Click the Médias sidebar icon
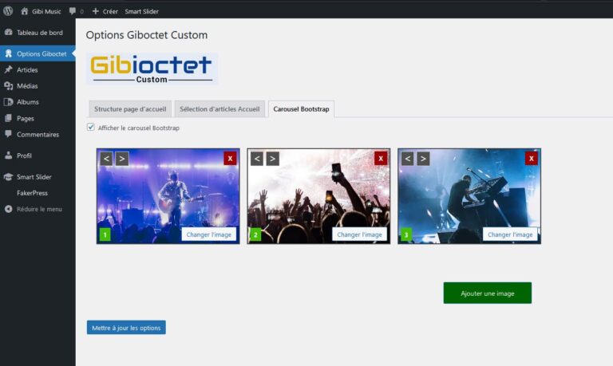Screen dimensions: 613x366 click(x=8, y=86)
